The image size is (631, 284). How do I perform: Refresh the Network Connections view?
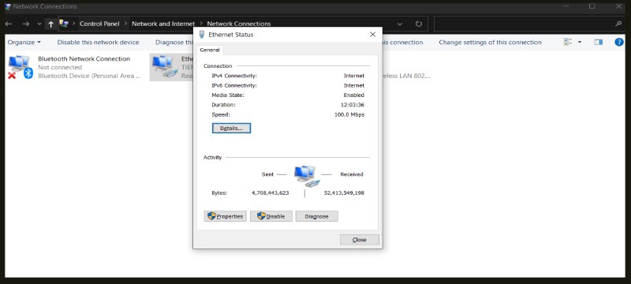tap(419, 24)
